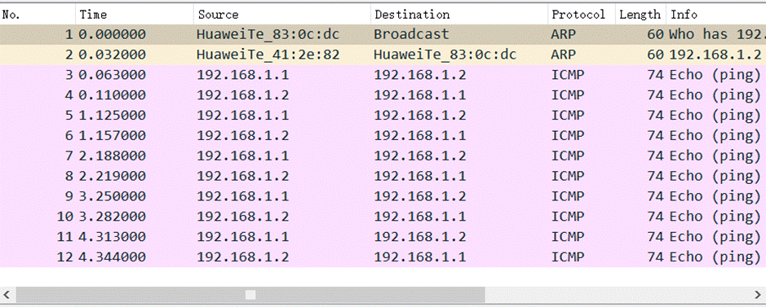Click the time 0.000000 cell
The width and height of the screenshot is (766, 307).
pos(113,34)
